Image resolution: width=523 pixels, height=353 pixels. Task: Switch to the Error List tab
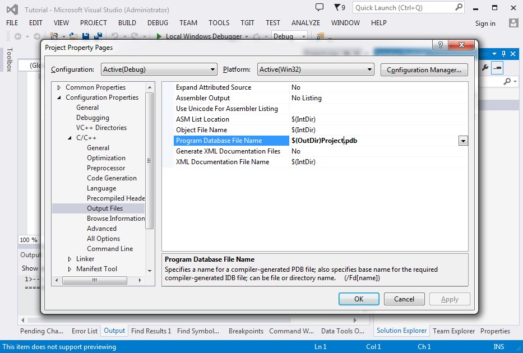pos(85,331)
